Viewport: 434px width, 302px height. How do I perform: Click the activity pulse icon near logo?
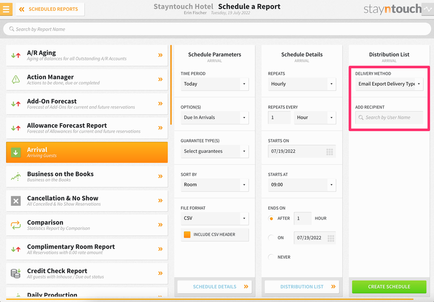(x=428, y=9)
